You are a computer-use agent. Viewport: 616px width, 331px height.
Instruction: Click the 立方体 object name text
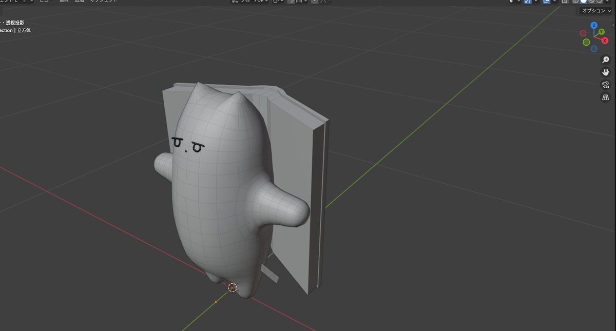pos(24,30)
